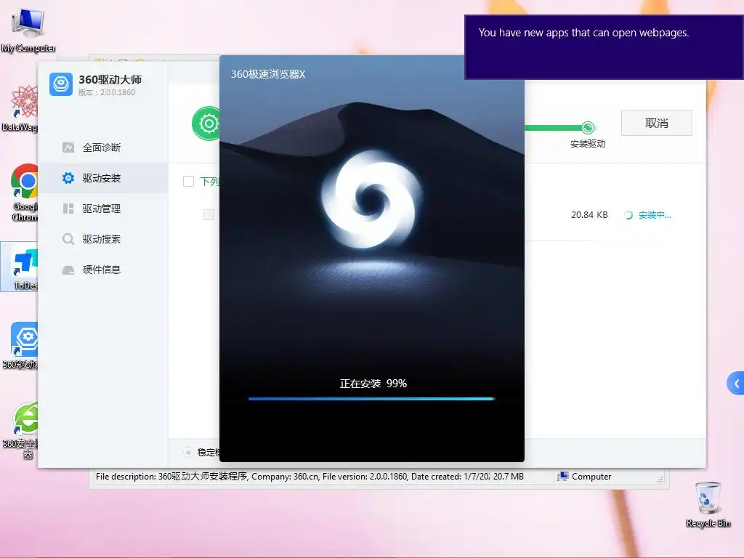
Task: Click the spinning 安装中 loading icon
Action: [628, 215]
